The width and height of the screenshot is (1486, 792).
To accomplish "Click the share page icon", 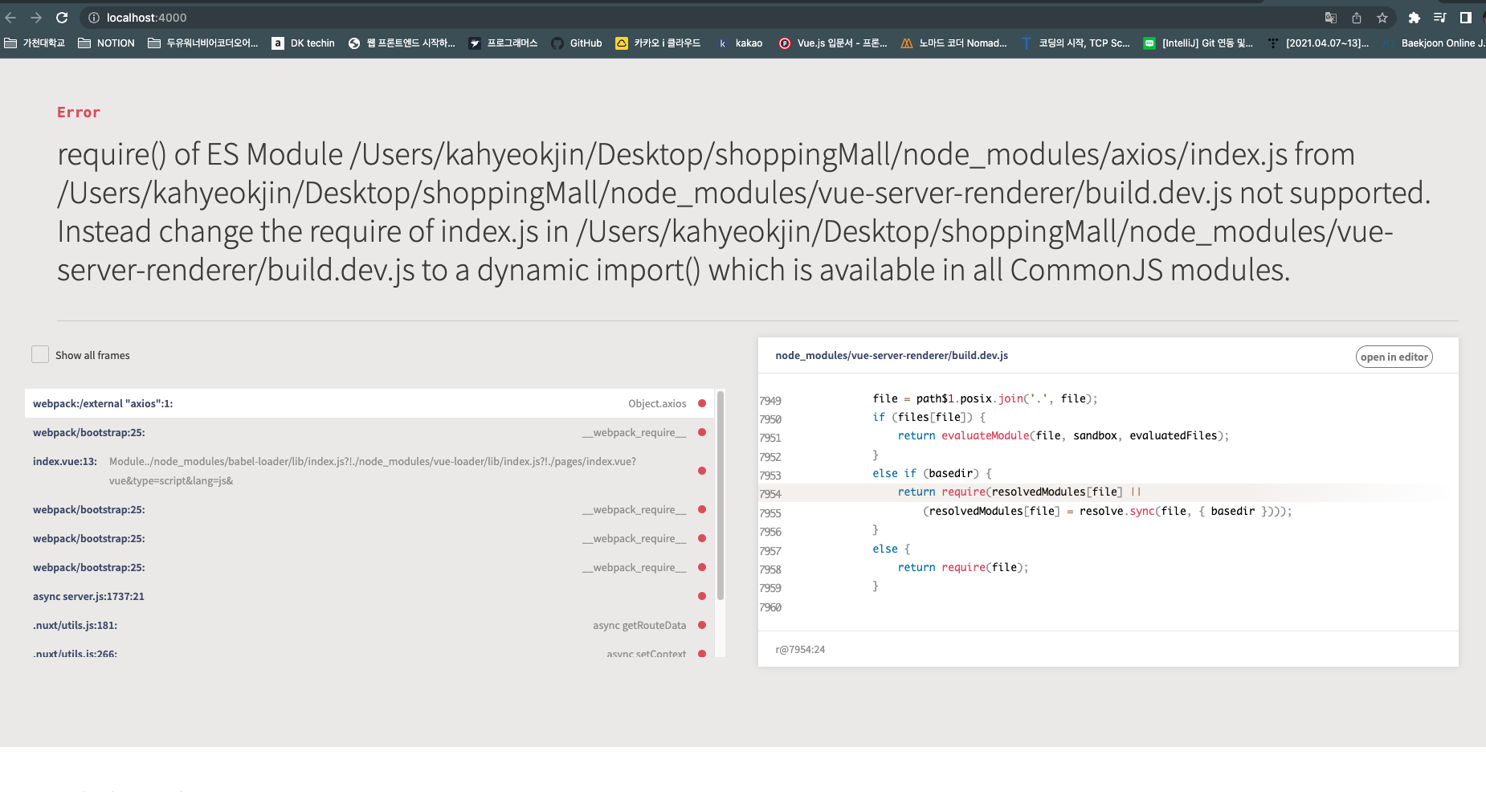I will 1357,18.
